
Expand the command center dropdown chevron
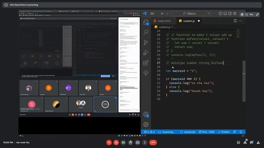(209, 14)
